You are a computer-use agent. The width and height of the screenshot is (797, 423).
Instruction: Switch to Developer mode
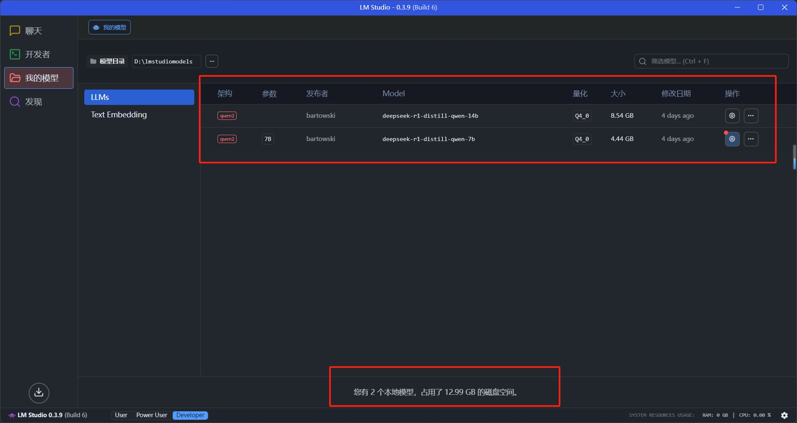click(x=190, y=415)
